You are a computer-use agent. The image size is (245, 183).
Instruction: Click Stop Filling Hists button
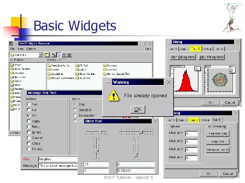coord(211,57)
